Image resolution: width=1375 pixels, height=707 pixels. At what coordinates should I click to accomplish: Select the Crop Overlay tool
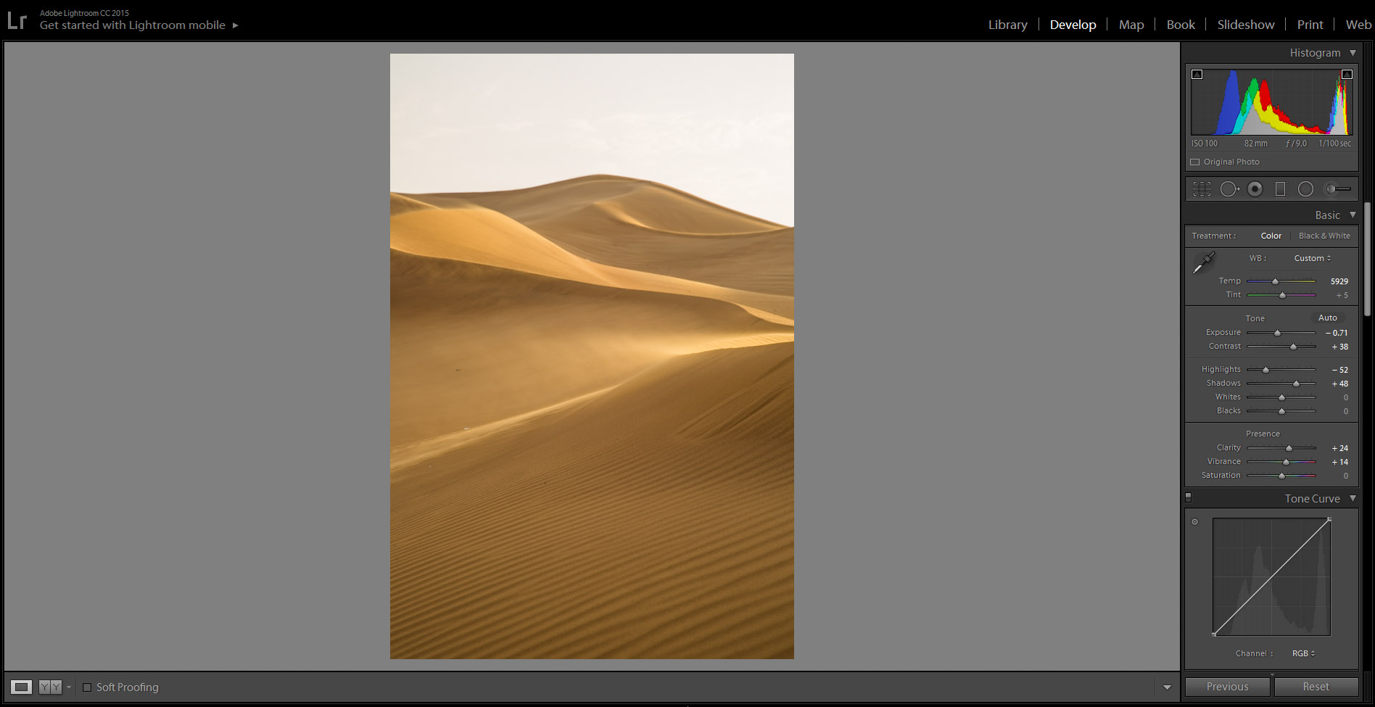click(1202, 189)
